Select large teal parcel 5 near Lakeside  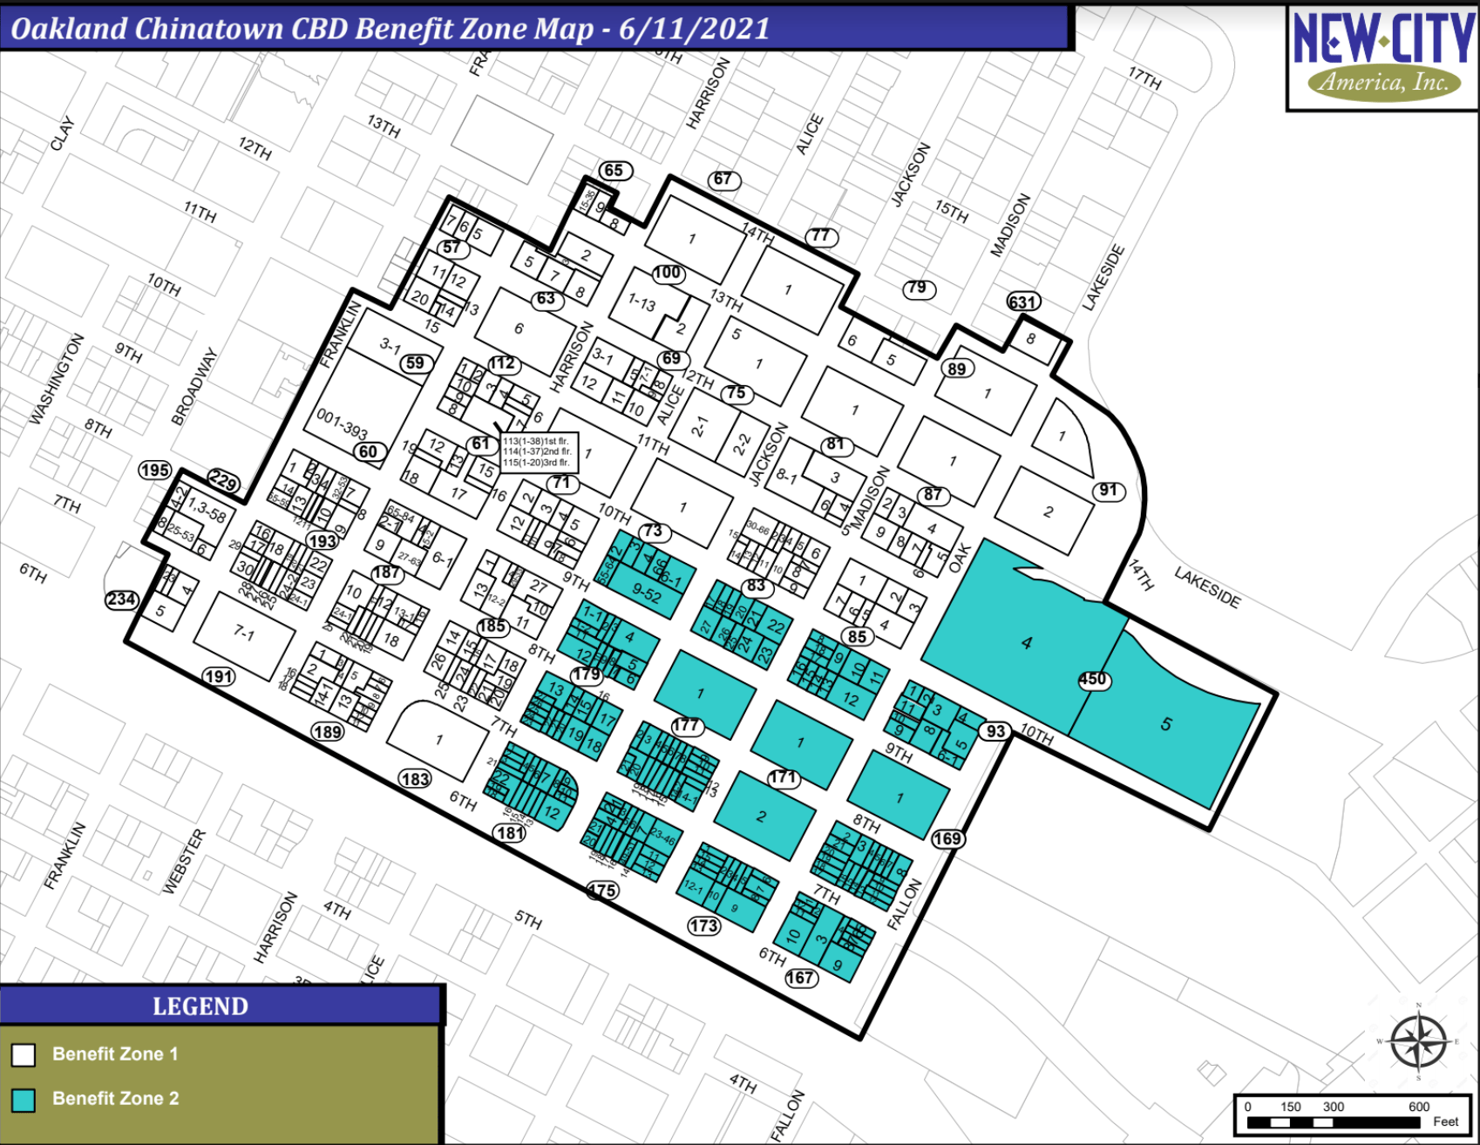[1165, 724]
